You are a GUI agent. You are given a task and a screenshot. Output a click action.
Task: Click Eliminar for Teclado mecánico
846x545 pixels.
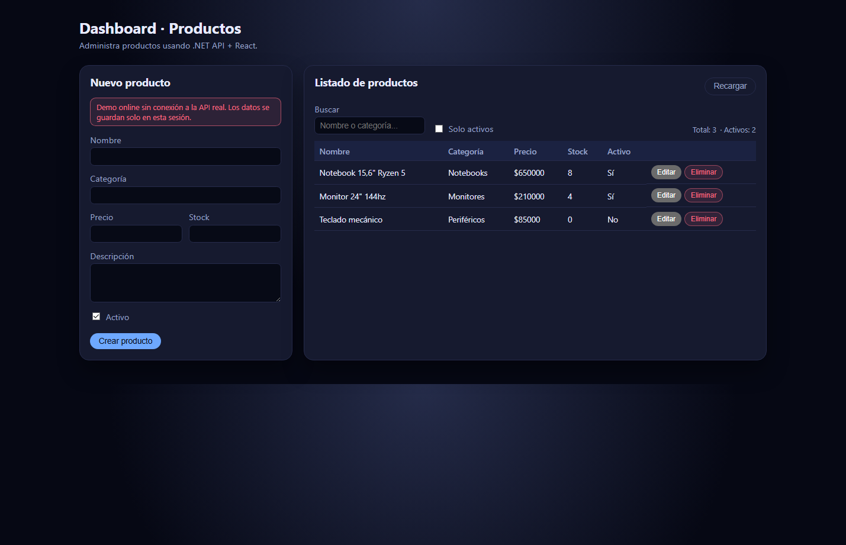click(x=703, y=218)
